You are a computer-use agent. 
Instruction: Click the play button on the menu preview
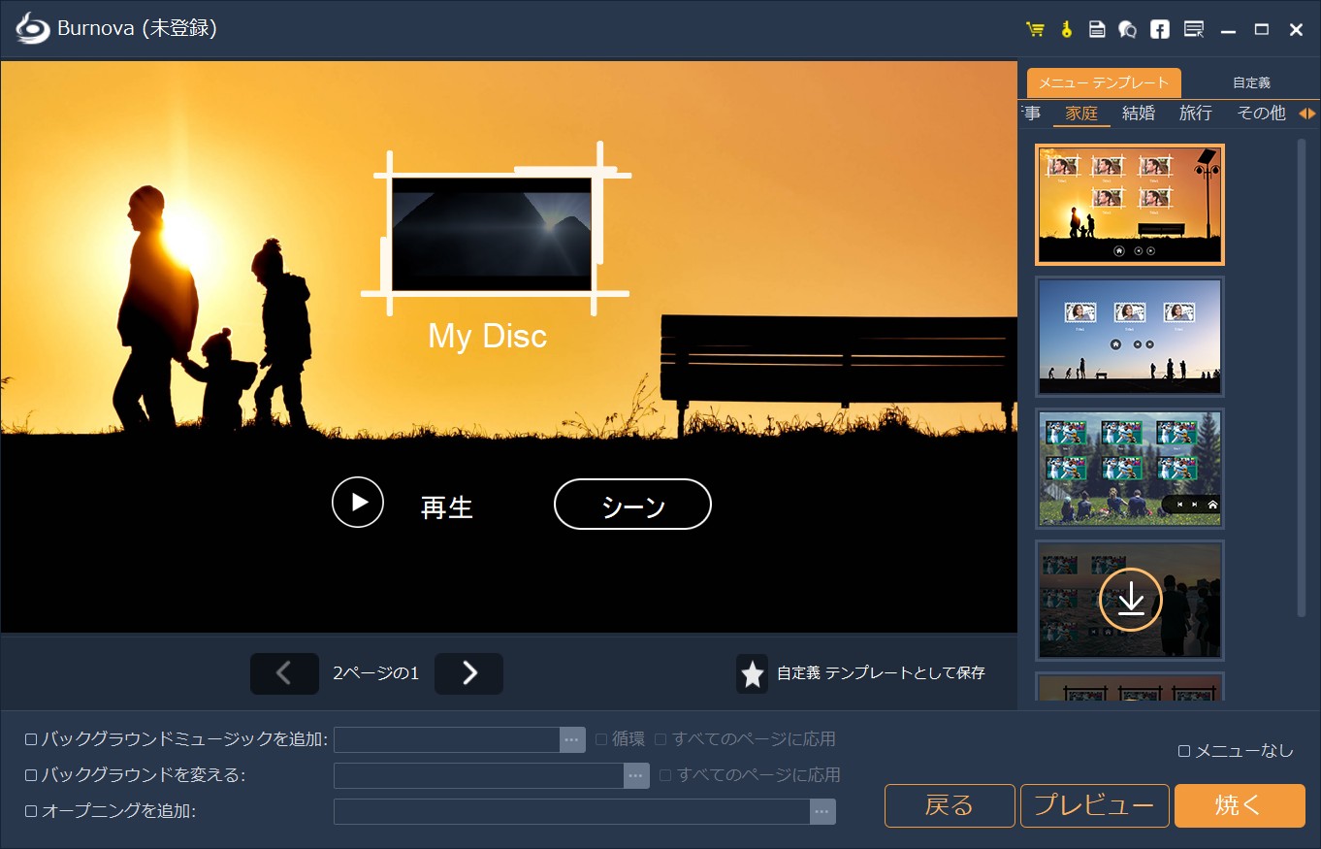(357, 503)
